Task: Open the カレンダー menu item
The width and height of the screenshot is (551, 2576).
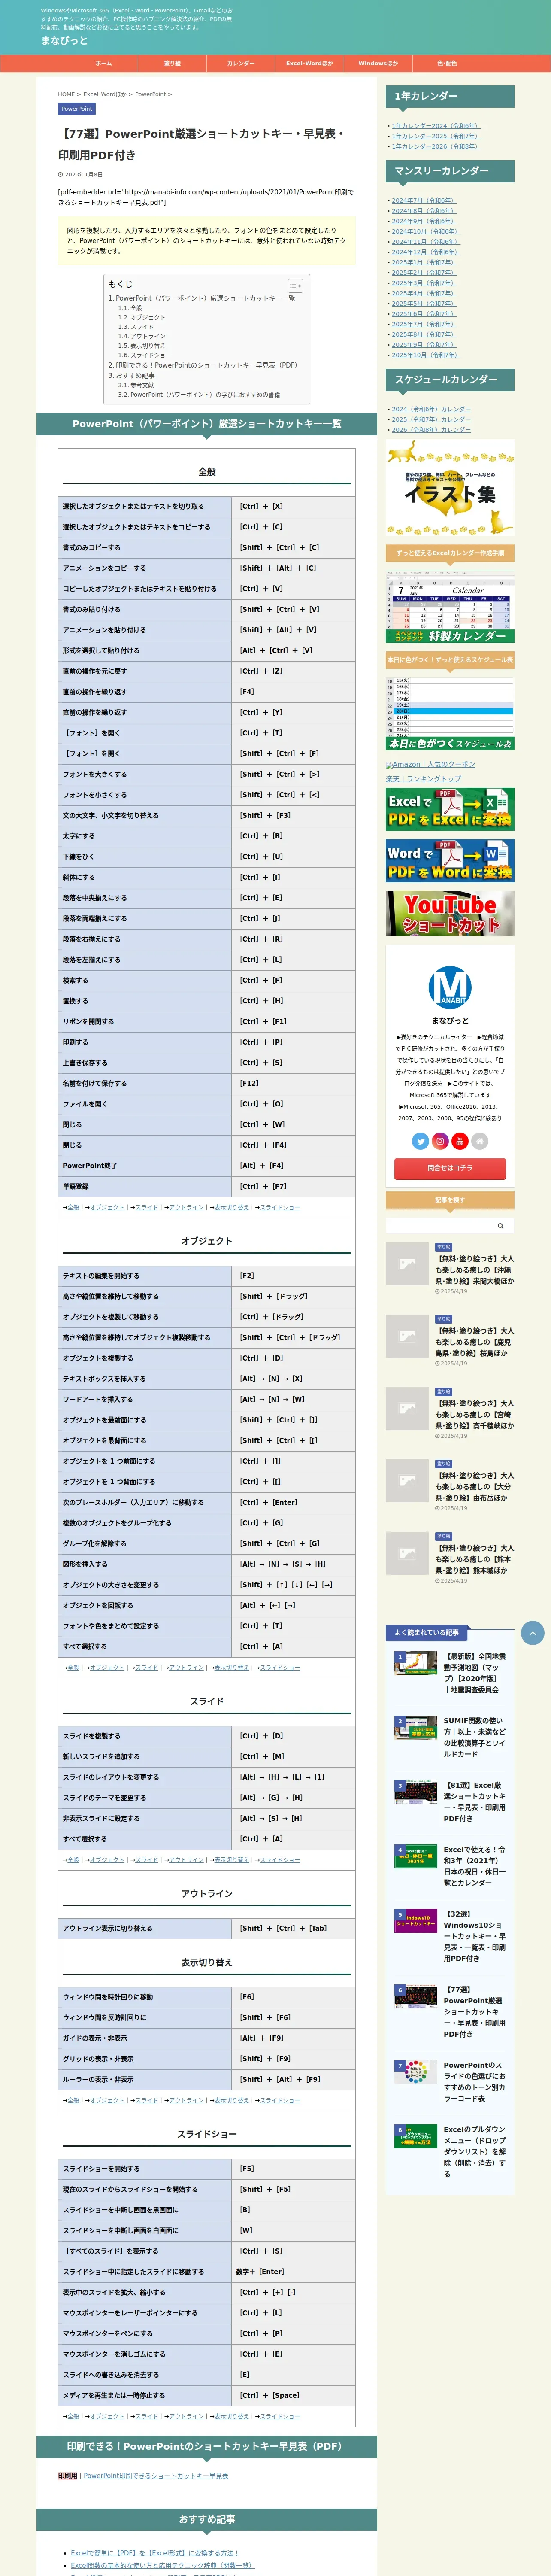Action: pyautogui.click(x=241, y=63)
